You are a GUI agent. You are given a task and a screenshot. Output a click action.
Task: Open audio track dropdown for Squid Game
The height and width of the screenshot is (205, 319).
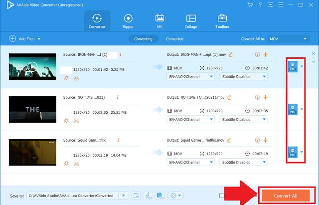[190, 162]
